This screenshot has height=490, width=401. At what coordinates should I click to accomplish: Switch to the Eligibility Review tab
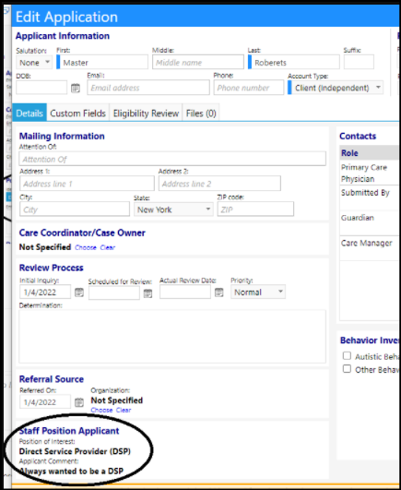pyautogui.click(x=146, y=114)
